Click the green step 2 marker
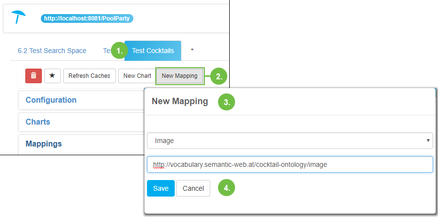The image size is (438, 217). (219, 76)
